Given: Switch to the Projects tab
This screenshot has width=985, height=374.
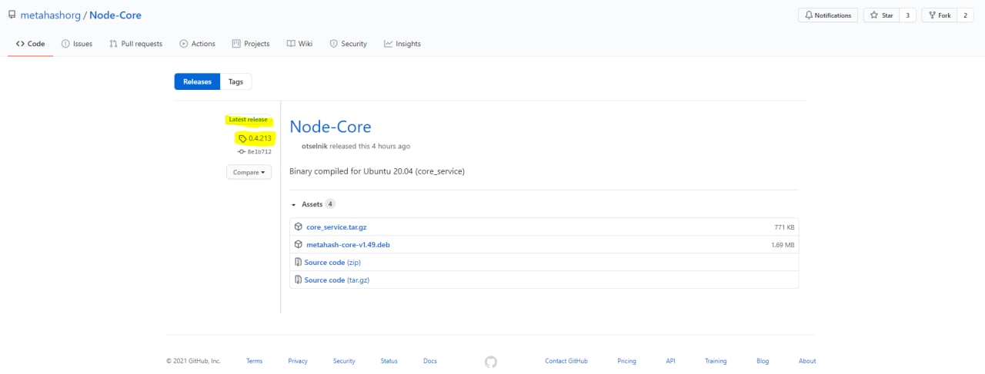Looking at the screenshot, I should pos(251,44).
